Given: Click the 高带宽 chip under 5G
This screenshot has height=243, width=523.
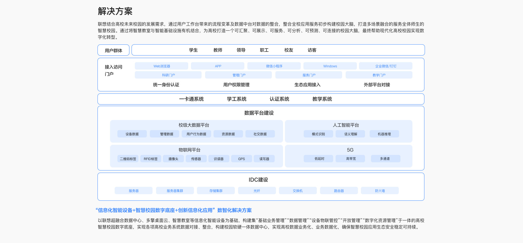Looking at the screenshot, I should pos(350,159).
